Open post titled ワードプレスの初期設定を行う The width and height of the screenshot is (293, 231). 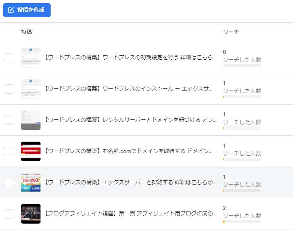(131, 58)
